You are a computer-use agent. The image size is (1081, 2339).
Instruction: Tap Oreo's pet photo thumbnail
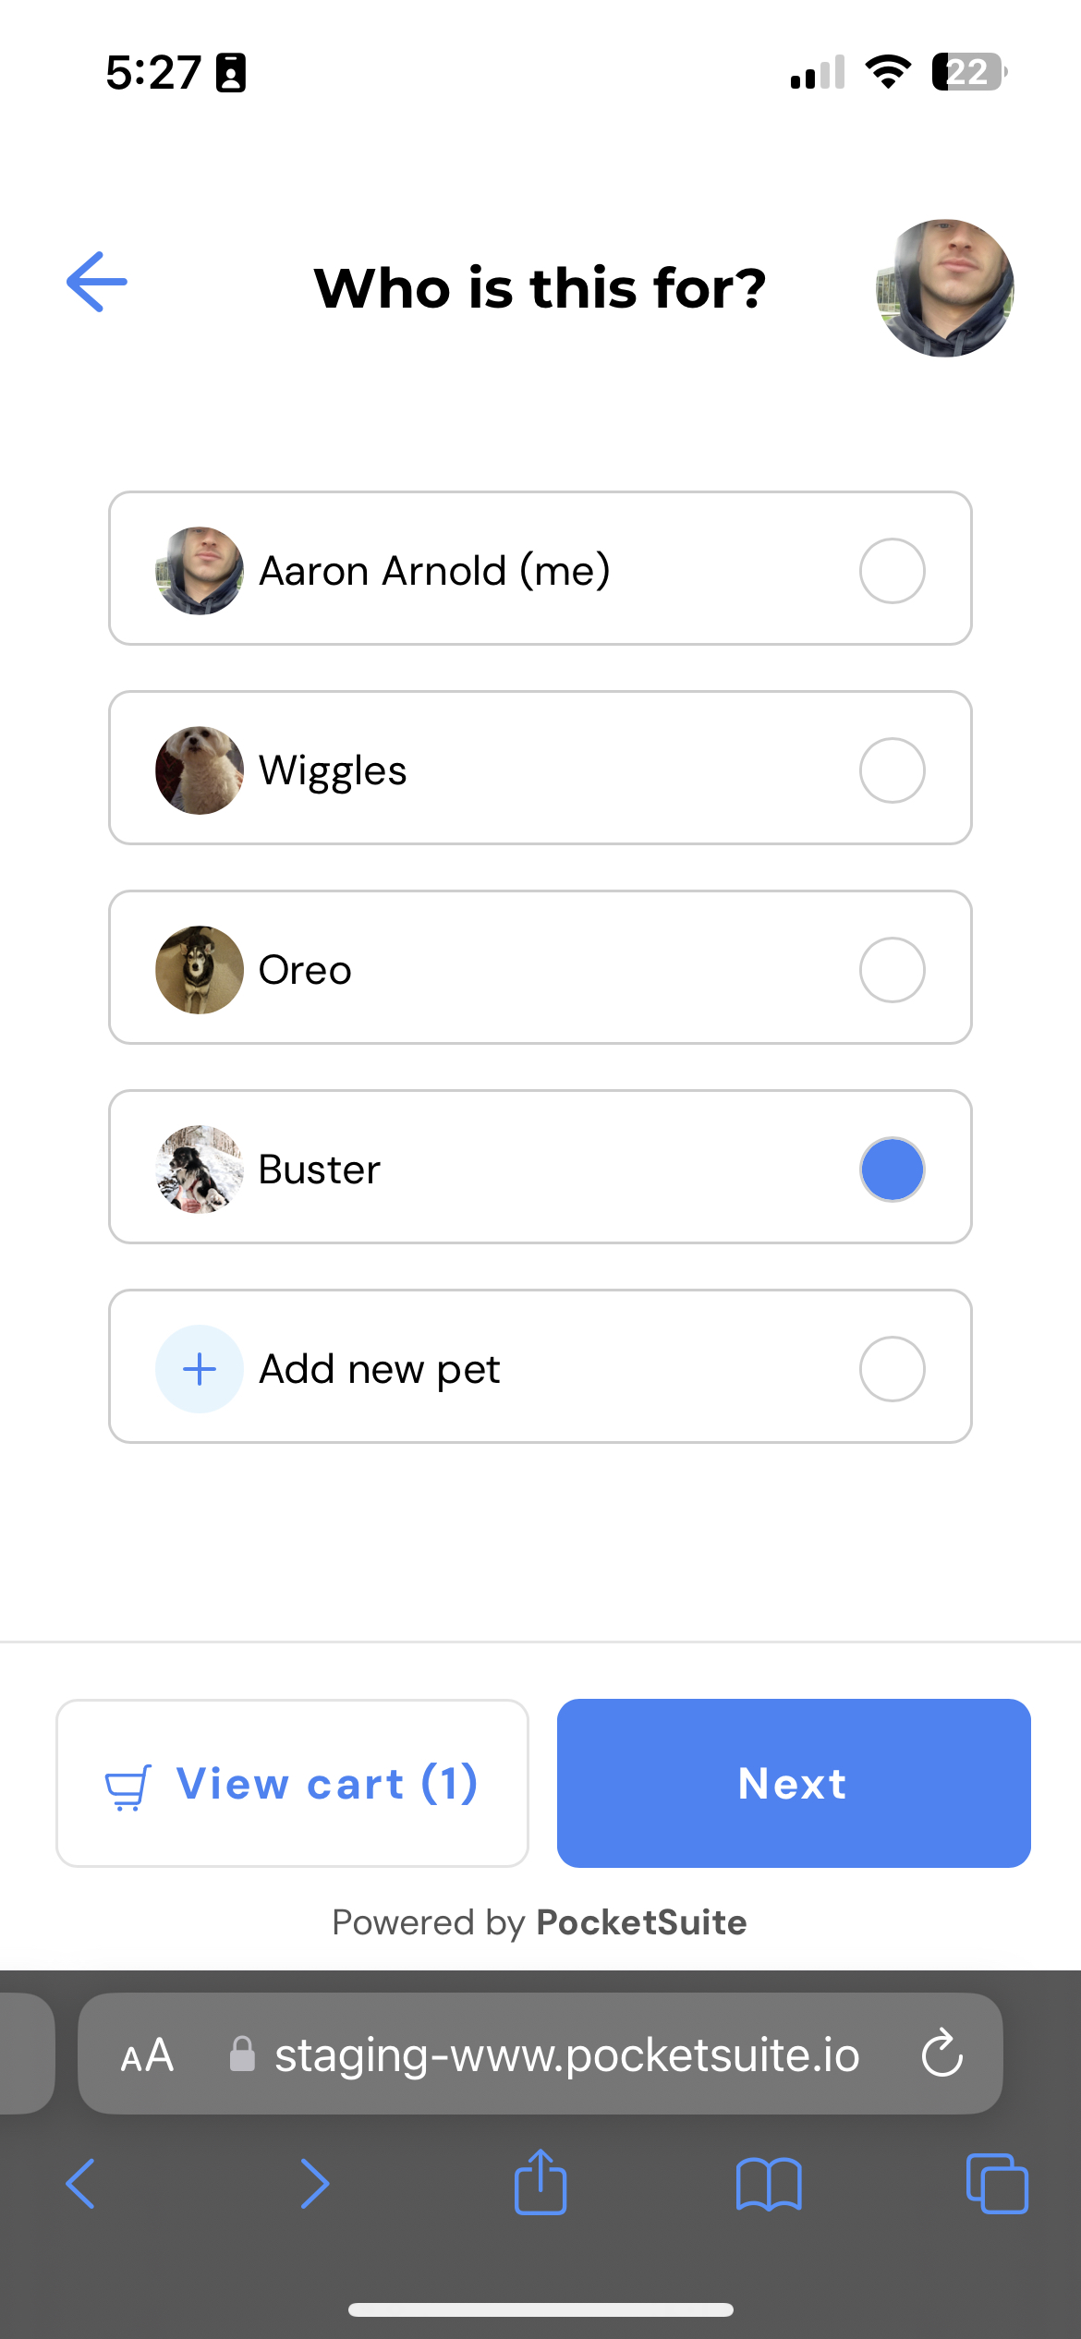[x=200, y=970]
